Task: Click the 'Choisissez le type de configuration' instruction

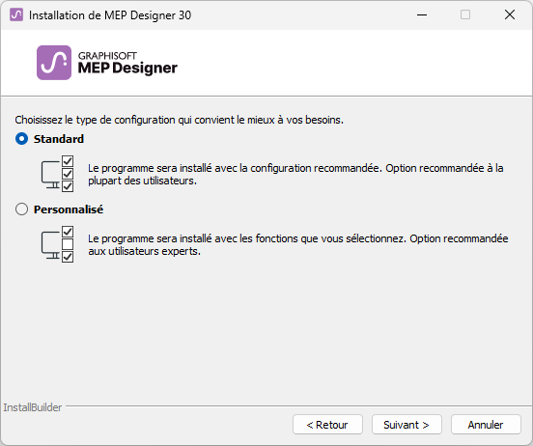Action: [180, 120]
